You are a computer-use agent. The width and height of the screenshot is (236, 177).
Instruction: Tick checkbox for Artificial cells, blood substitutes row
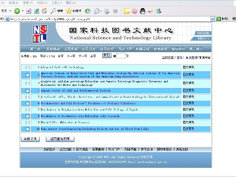click(28, 97)
